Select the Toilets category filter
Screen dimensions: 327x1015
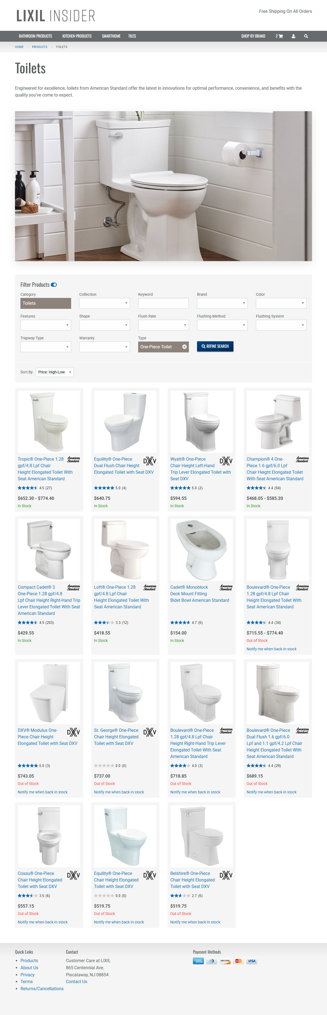point(46,303)
